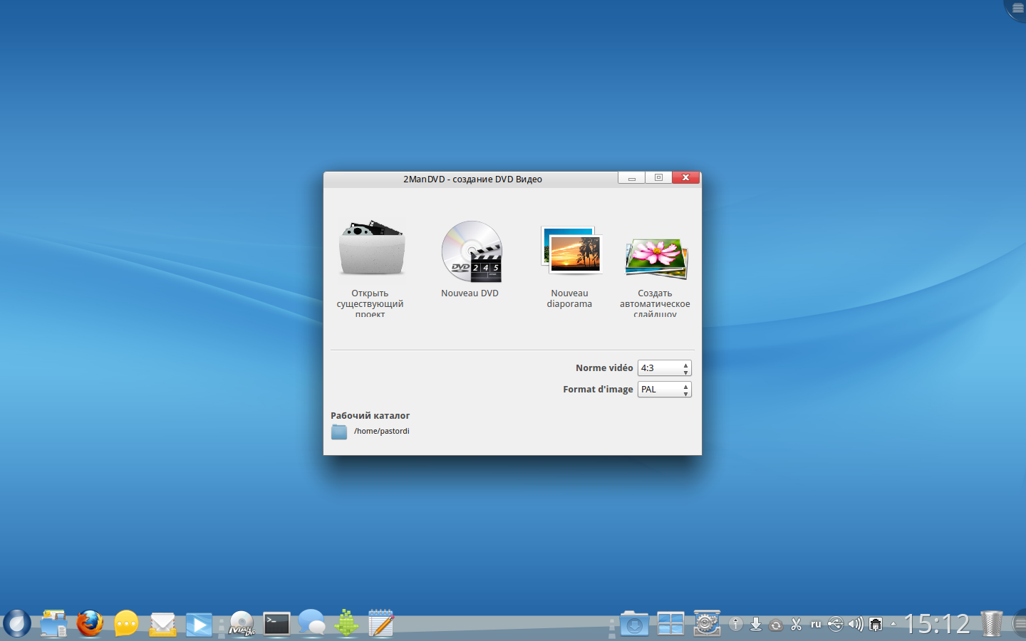The image size is (1026, 641).
Task: Open the terminal from the taskbar
Action: coord(276,624)
